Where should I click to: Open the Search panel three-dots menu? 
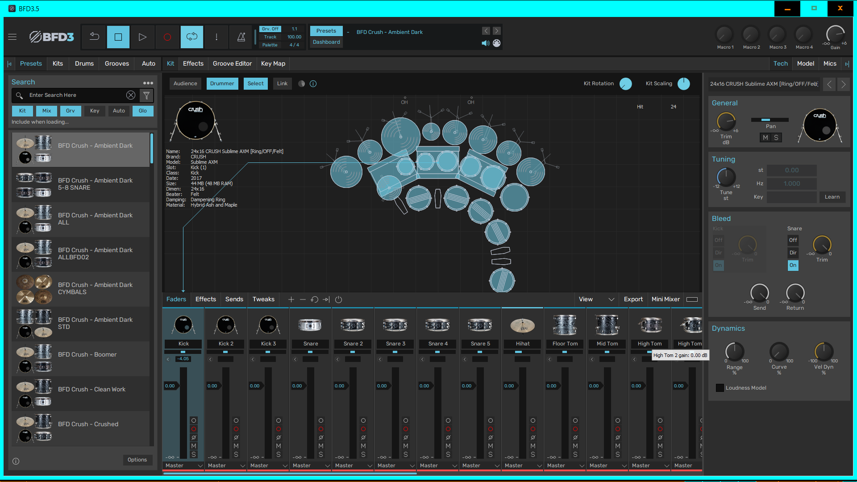(148, 83)
